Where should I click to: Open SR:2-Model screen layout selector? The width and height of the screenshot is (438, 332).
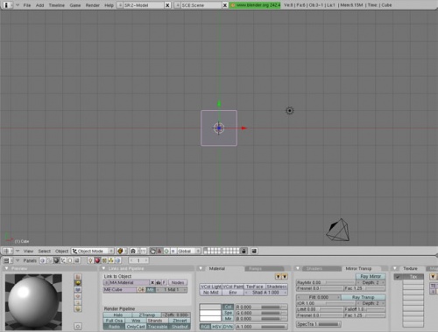coord(120,5)
